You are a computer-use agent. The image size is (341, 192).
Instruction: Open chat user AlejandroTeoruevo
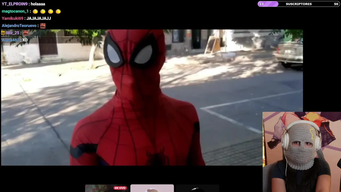pyautogui.click(x=19, y=26)
